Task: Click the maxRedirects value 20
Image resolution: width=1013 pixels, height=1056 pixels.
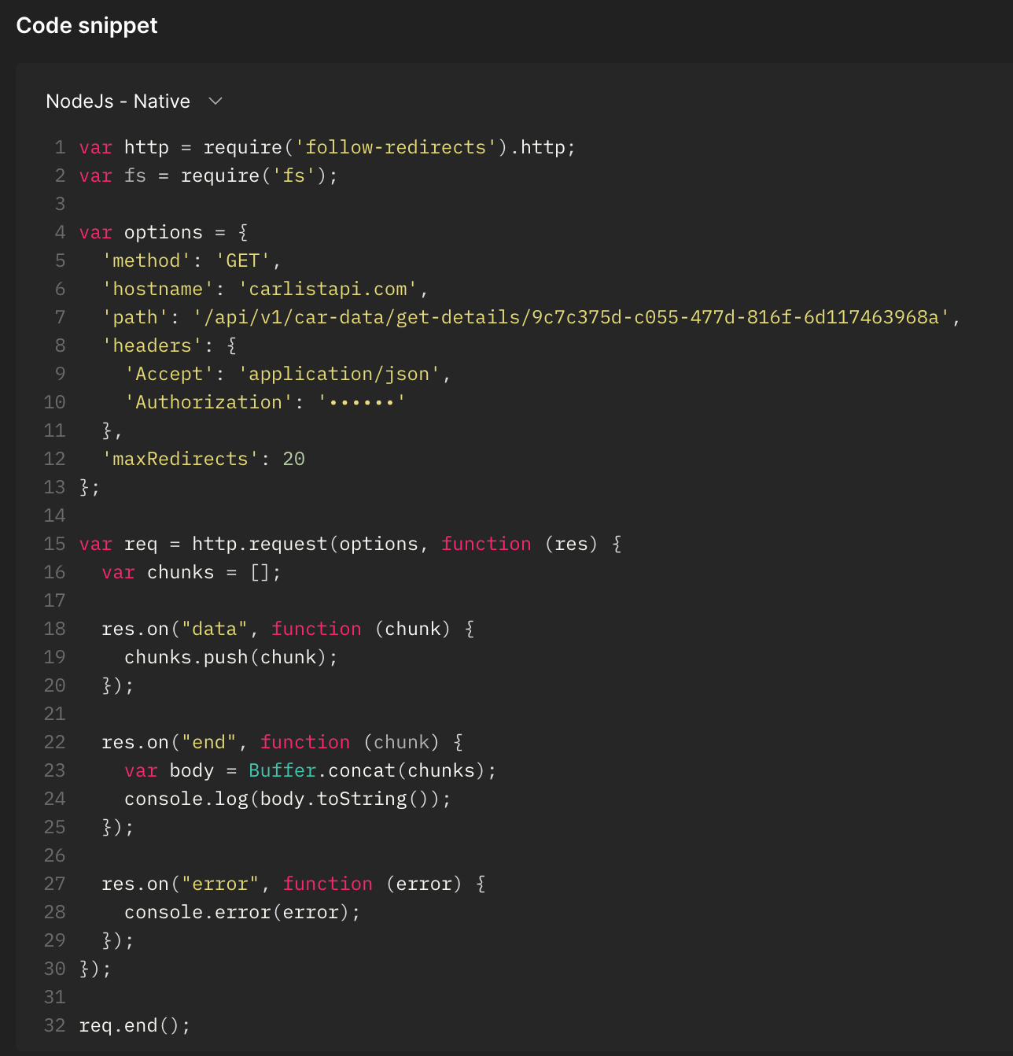Action: click(293, 459)
